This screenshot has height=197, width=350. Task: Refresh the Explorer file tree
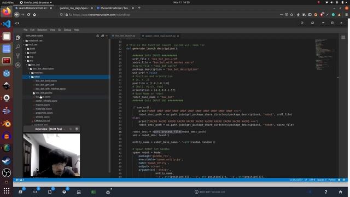[x=97, y=36]
